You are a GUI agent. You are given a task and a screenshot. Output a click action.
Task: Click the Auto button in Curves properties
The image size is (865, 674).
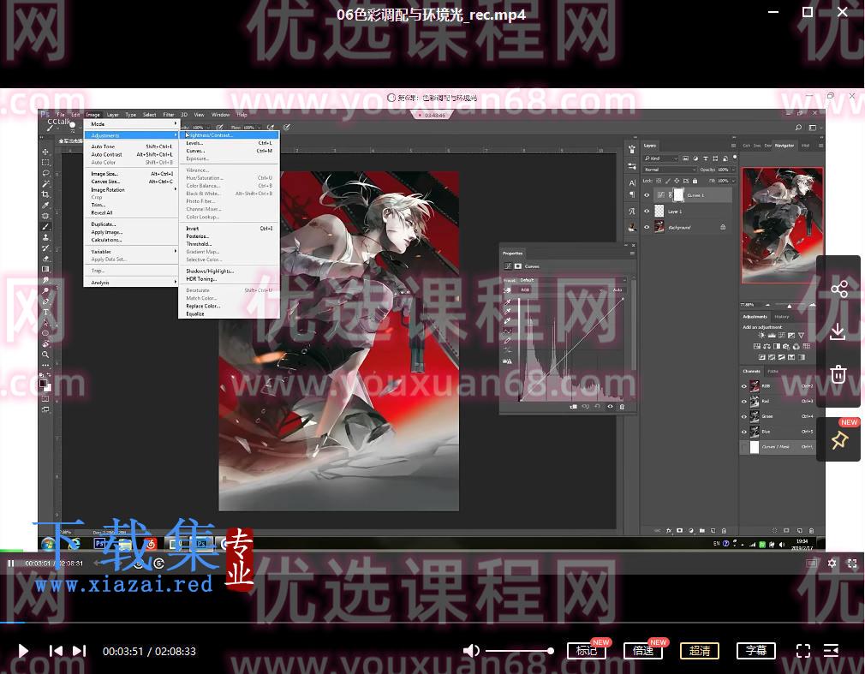[617, 289]
